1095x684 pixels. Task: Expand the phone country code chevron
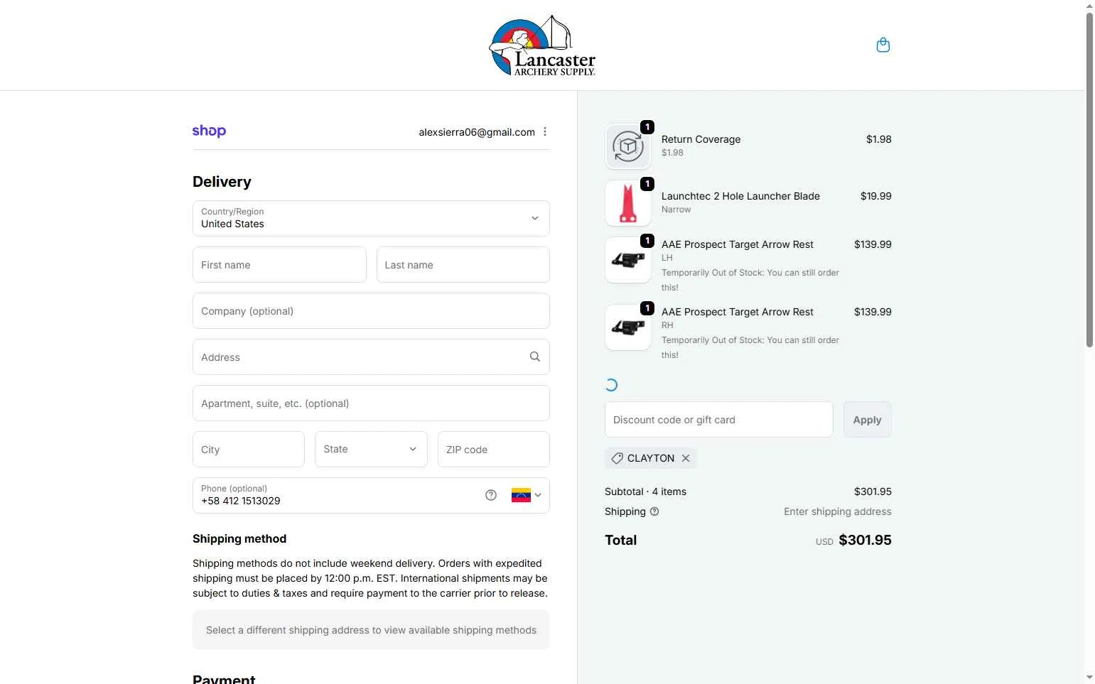(x=538, y=495)
